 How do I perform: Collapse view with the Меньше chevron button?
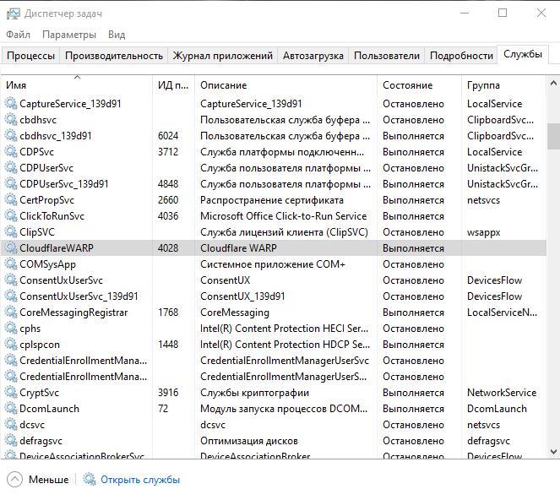(x=14, y=480)
